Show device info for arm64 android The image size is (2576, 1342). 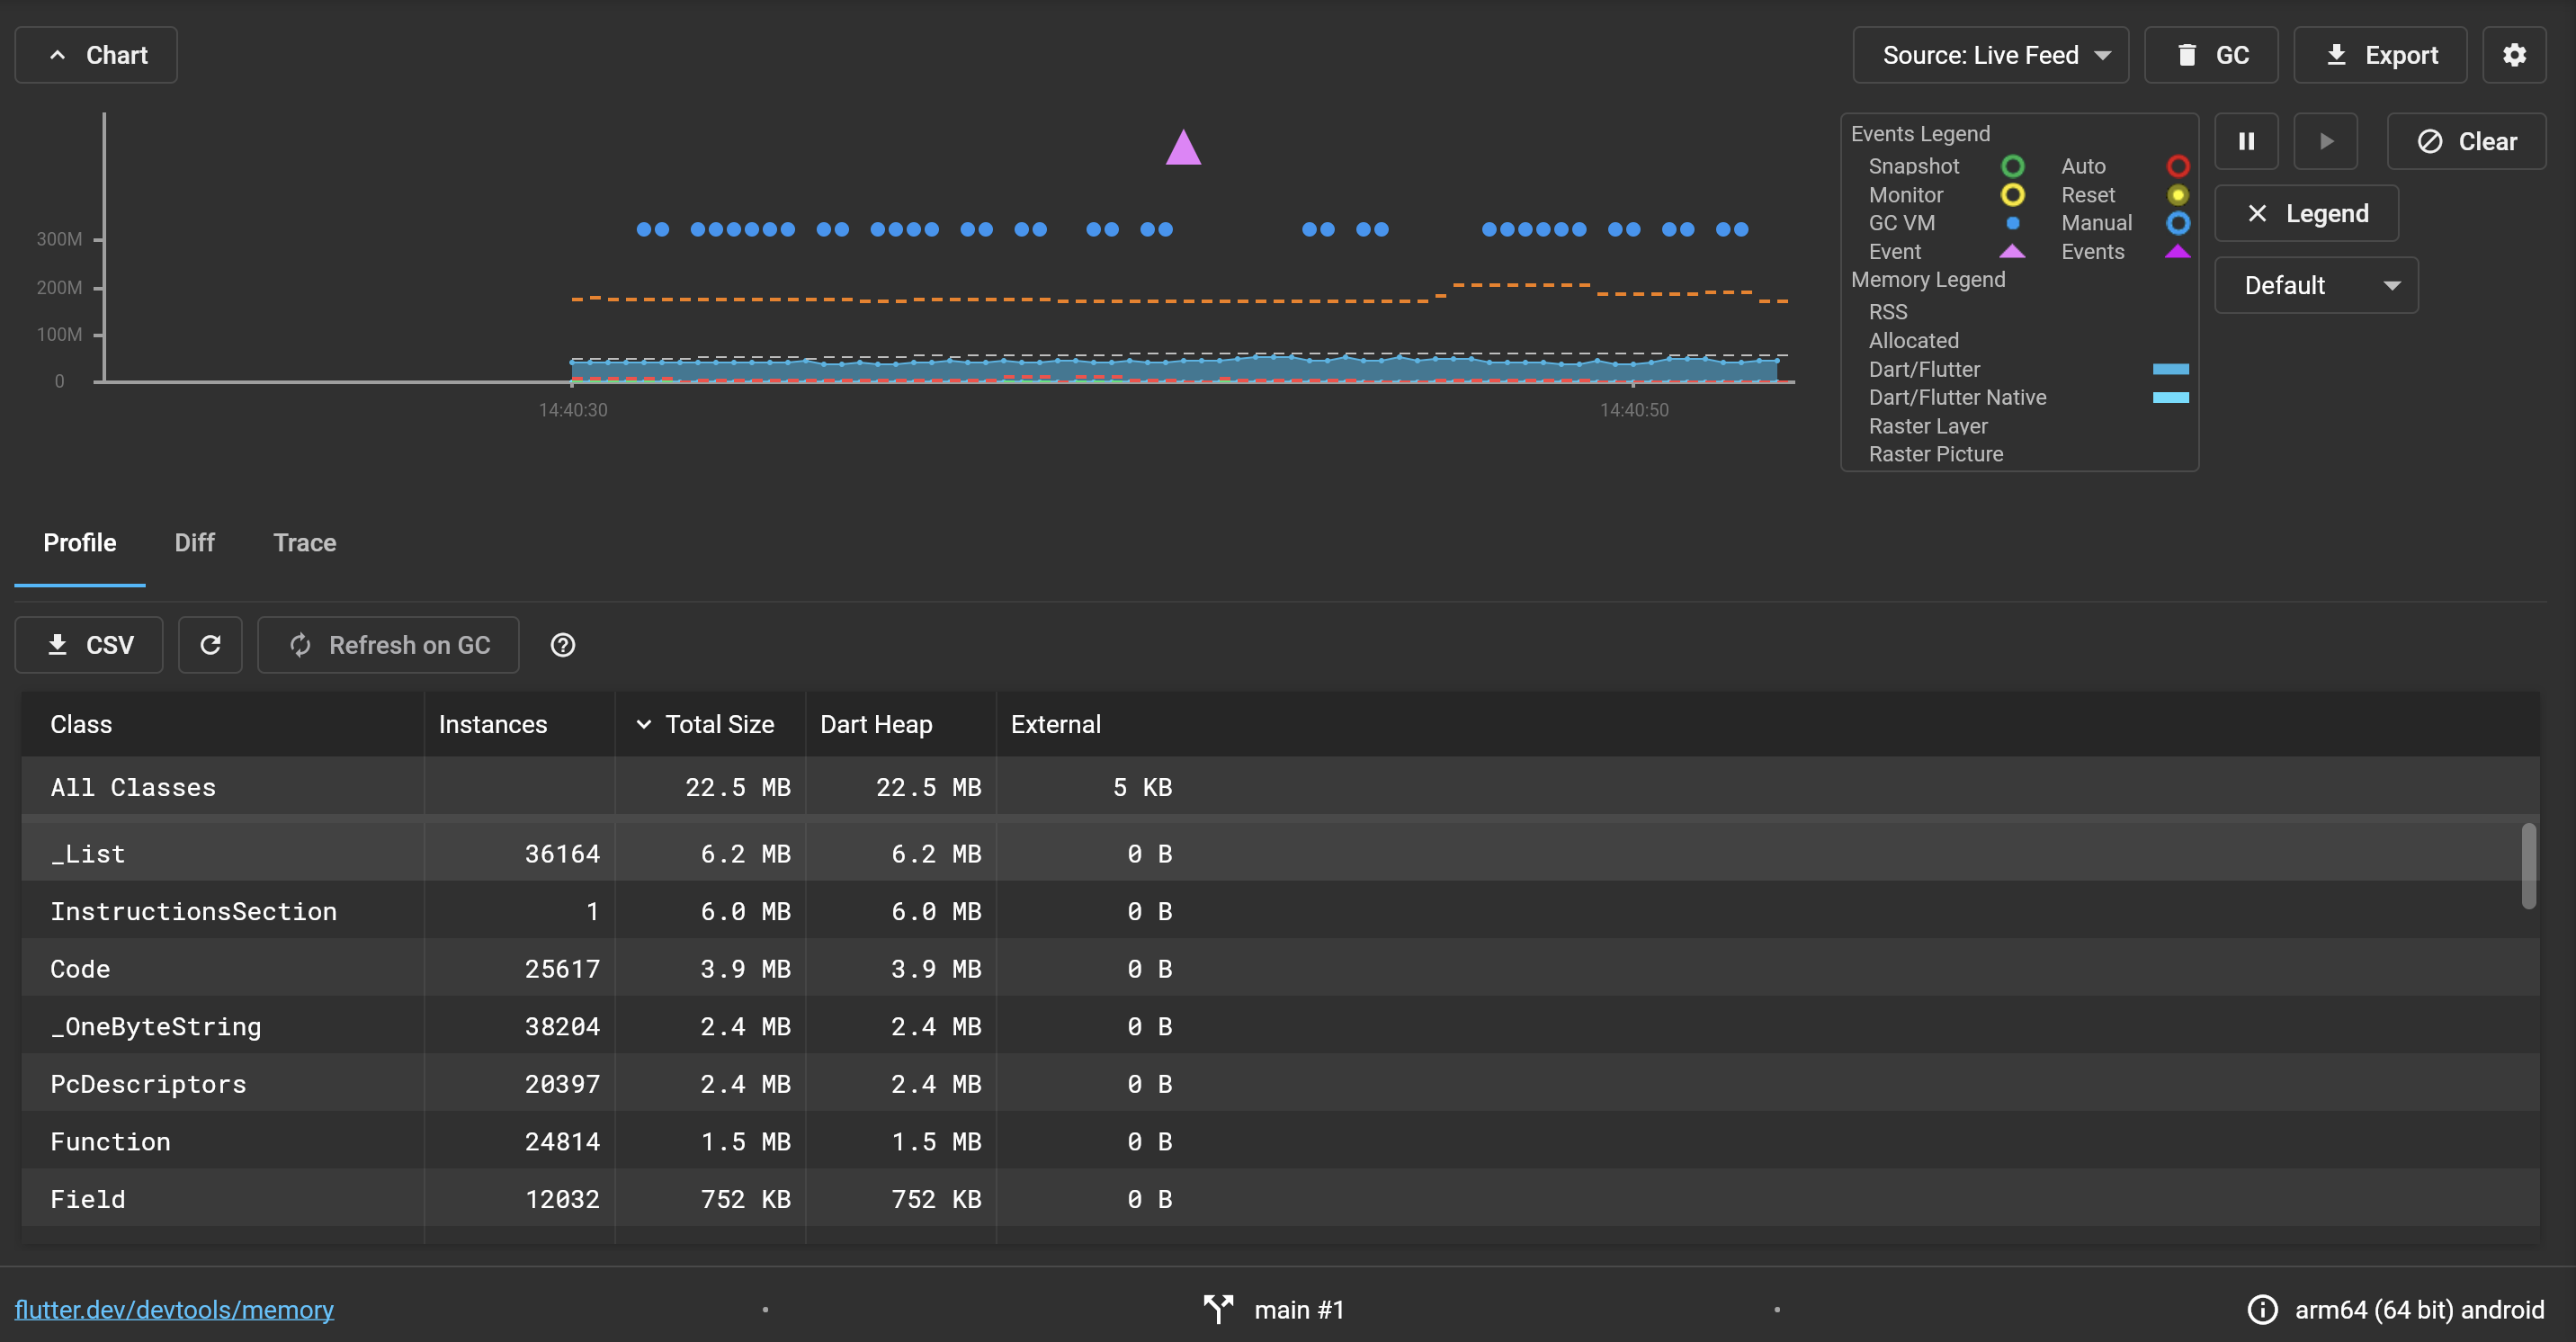tap(2395, 1309)
